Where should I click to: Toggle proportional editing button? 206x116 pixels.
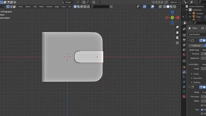click(x=94, y=2)
